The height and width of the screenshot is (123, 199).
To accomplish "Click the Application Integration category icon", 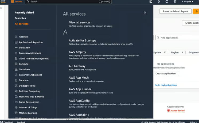I will [16, 42].
